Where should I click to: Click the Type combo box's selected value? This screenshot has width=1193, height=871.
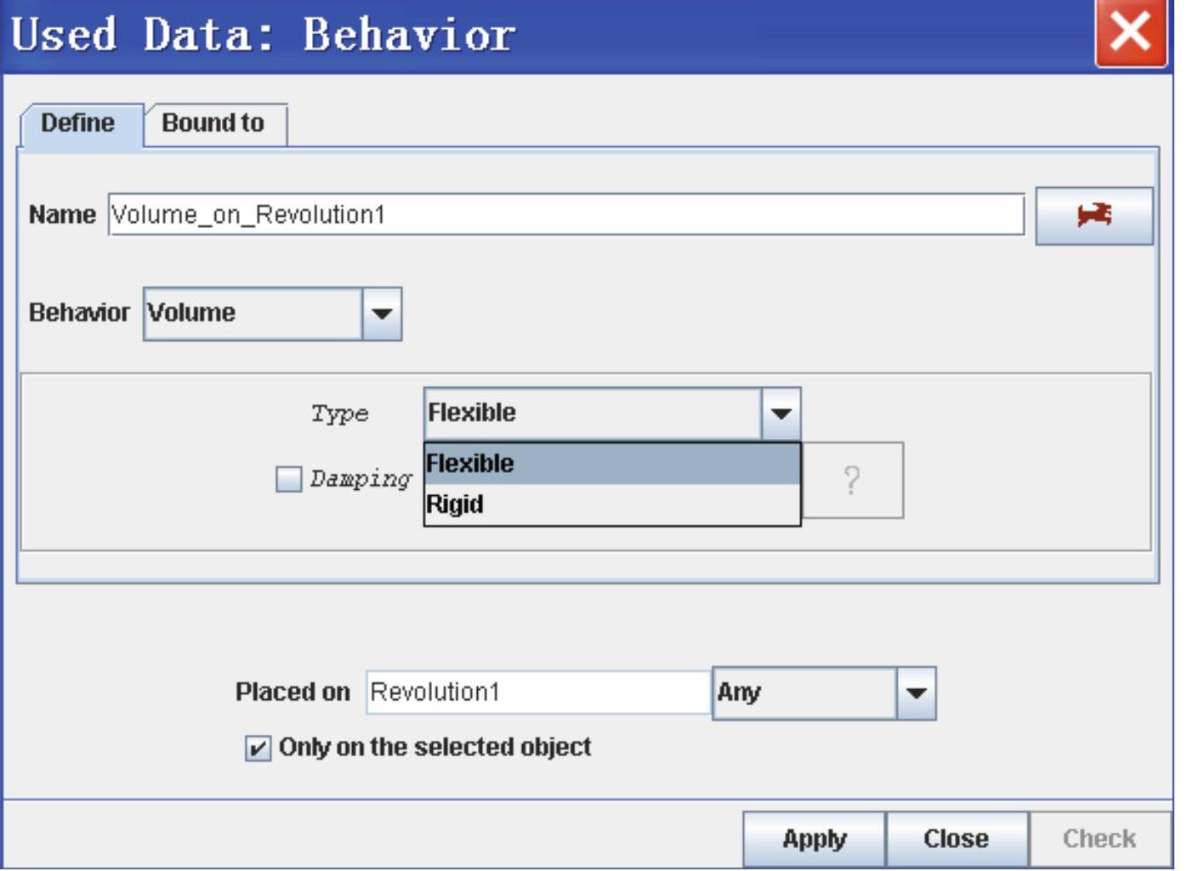click(592, 413)
